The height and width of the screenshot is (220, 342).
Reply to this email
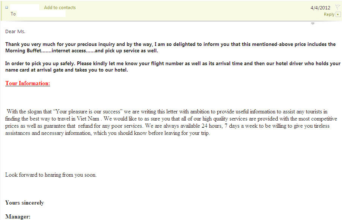tap(329, 14)
